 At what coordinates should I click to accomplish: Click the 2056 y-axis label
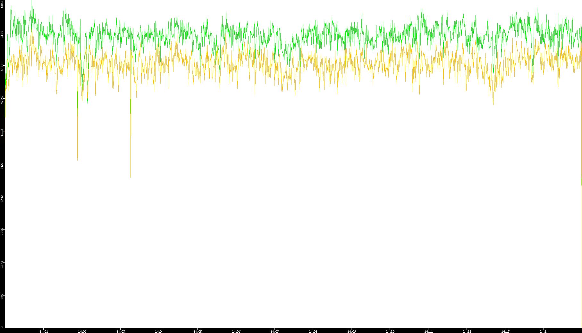point(2,231)
